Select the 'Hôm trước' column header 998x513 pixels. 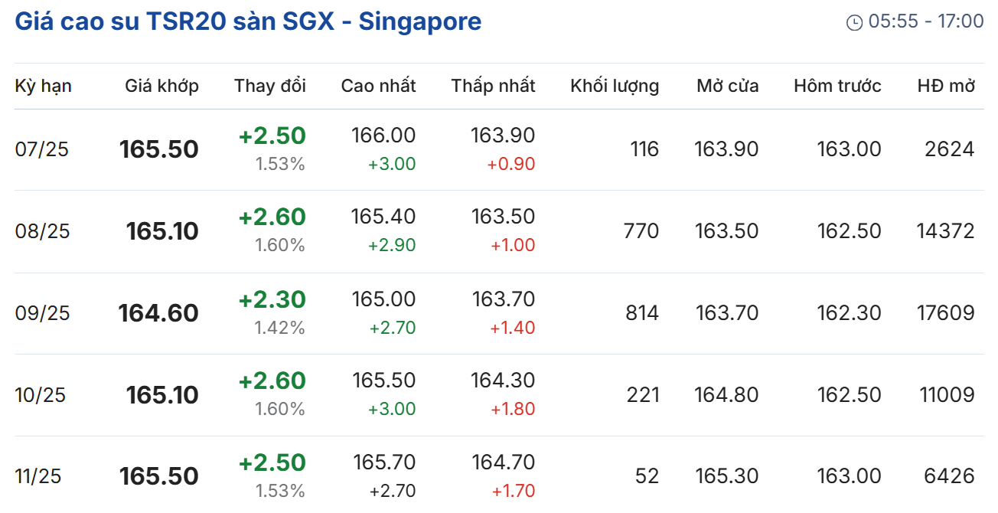click(837, 86)
